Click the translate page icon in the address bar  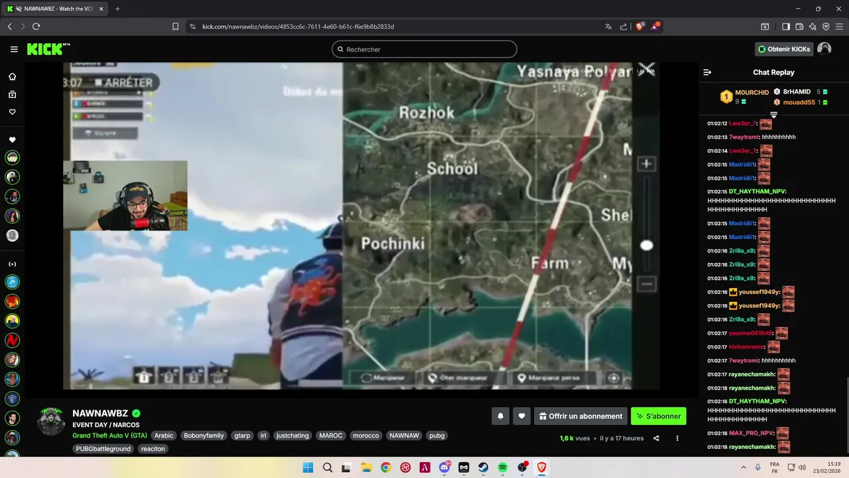(x=608, y=27)
